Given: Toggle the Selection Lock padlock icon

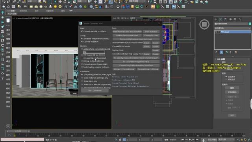Looking at the screenshot, I should tap(120, 140).
